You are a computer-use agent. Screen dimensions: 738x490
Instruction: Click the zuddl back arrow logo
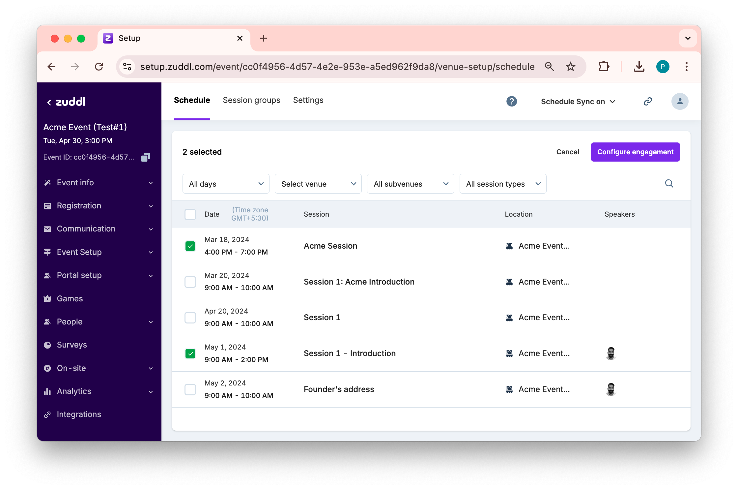(x=66, y=102)
